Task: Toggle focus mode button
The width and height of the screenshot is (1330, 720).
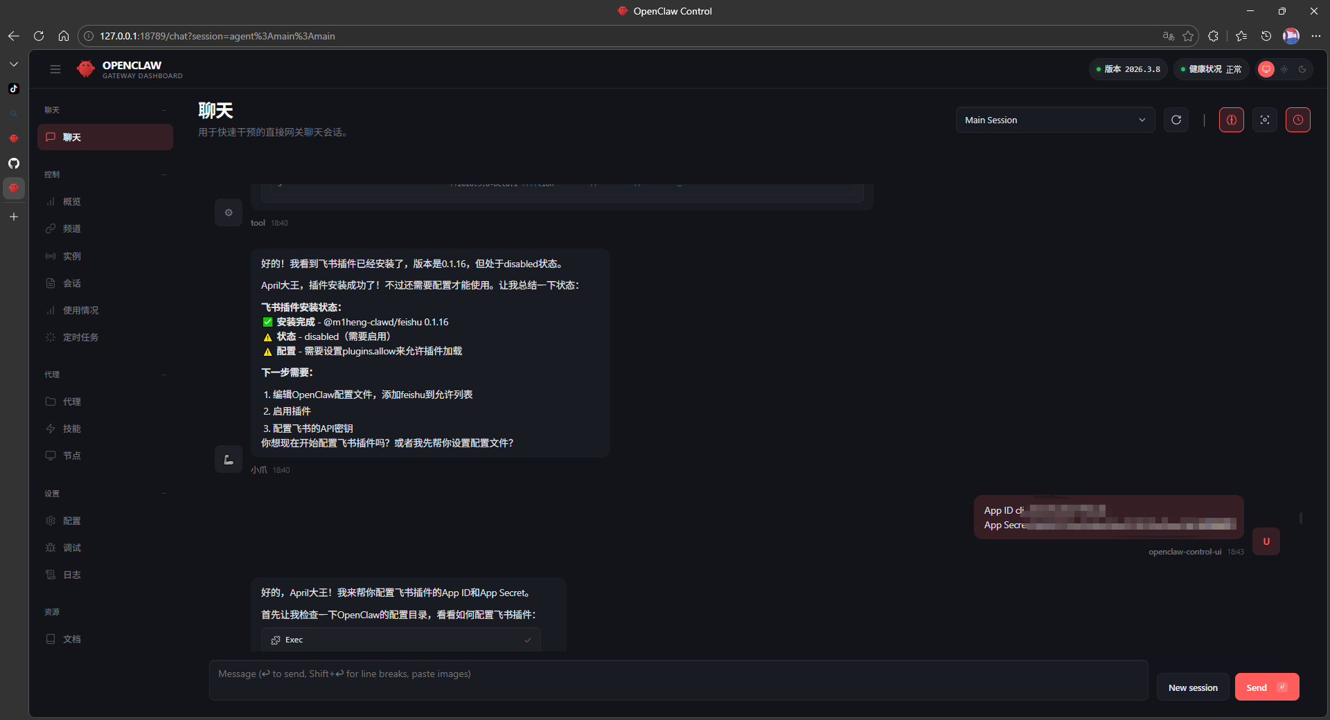Action: tap(1265, 120)
